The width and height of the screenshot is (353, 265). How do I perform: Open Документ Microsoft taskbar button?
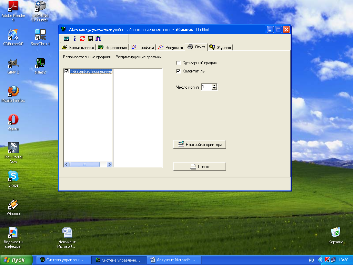[x=174, y=260]
